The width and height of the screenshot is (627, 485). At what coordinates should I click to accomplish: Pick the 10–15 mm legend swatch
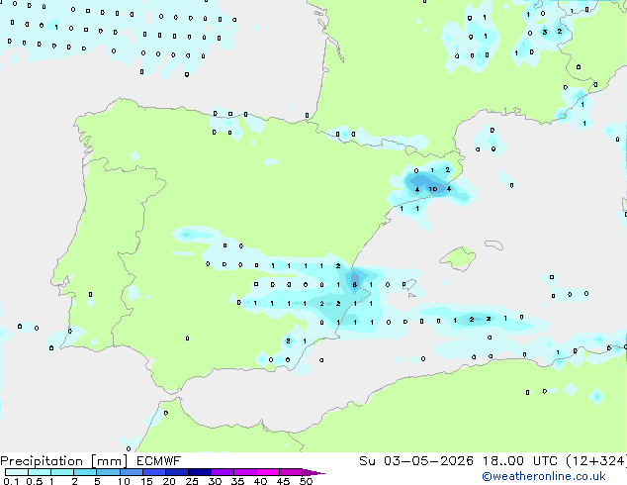click(132, 472)
